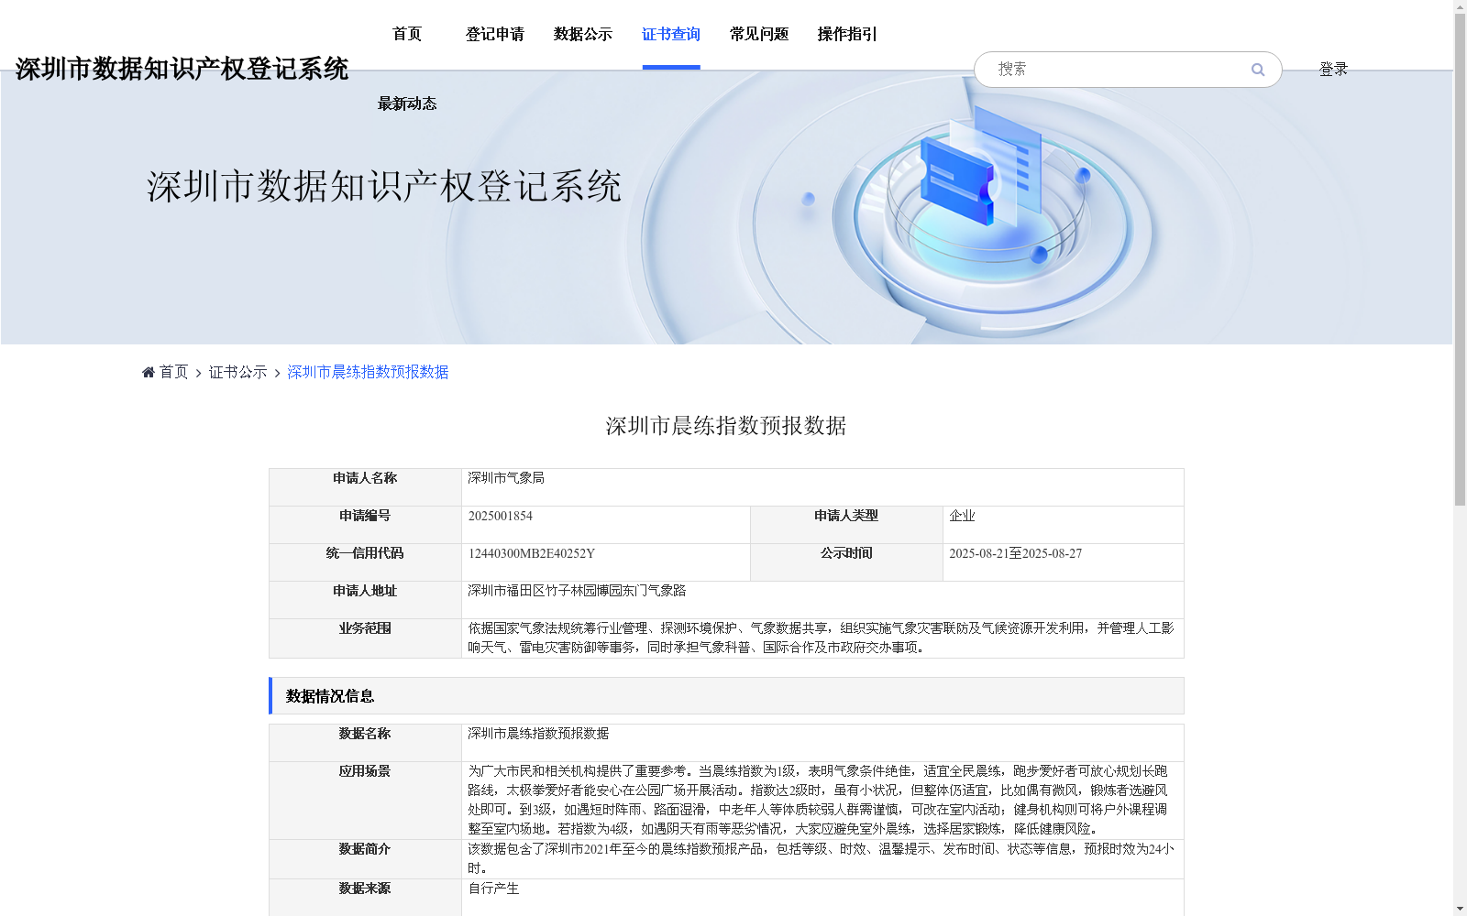Go to 首页 in the breadcrumb
The image size is (1467, 916).
pos(173,372)
